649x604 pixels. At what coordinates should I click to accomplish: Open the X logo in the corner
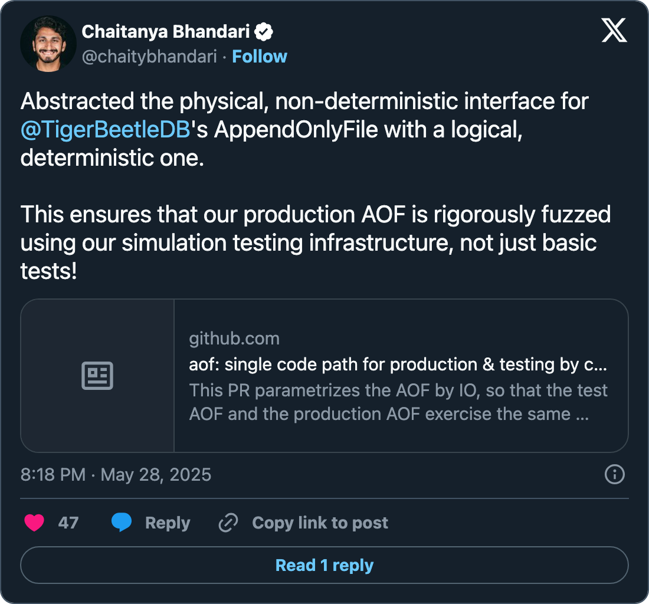614,29
